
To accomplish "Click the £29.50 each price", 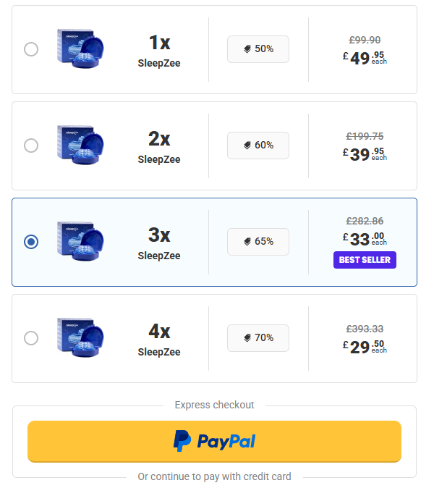I will coord(365,347).
